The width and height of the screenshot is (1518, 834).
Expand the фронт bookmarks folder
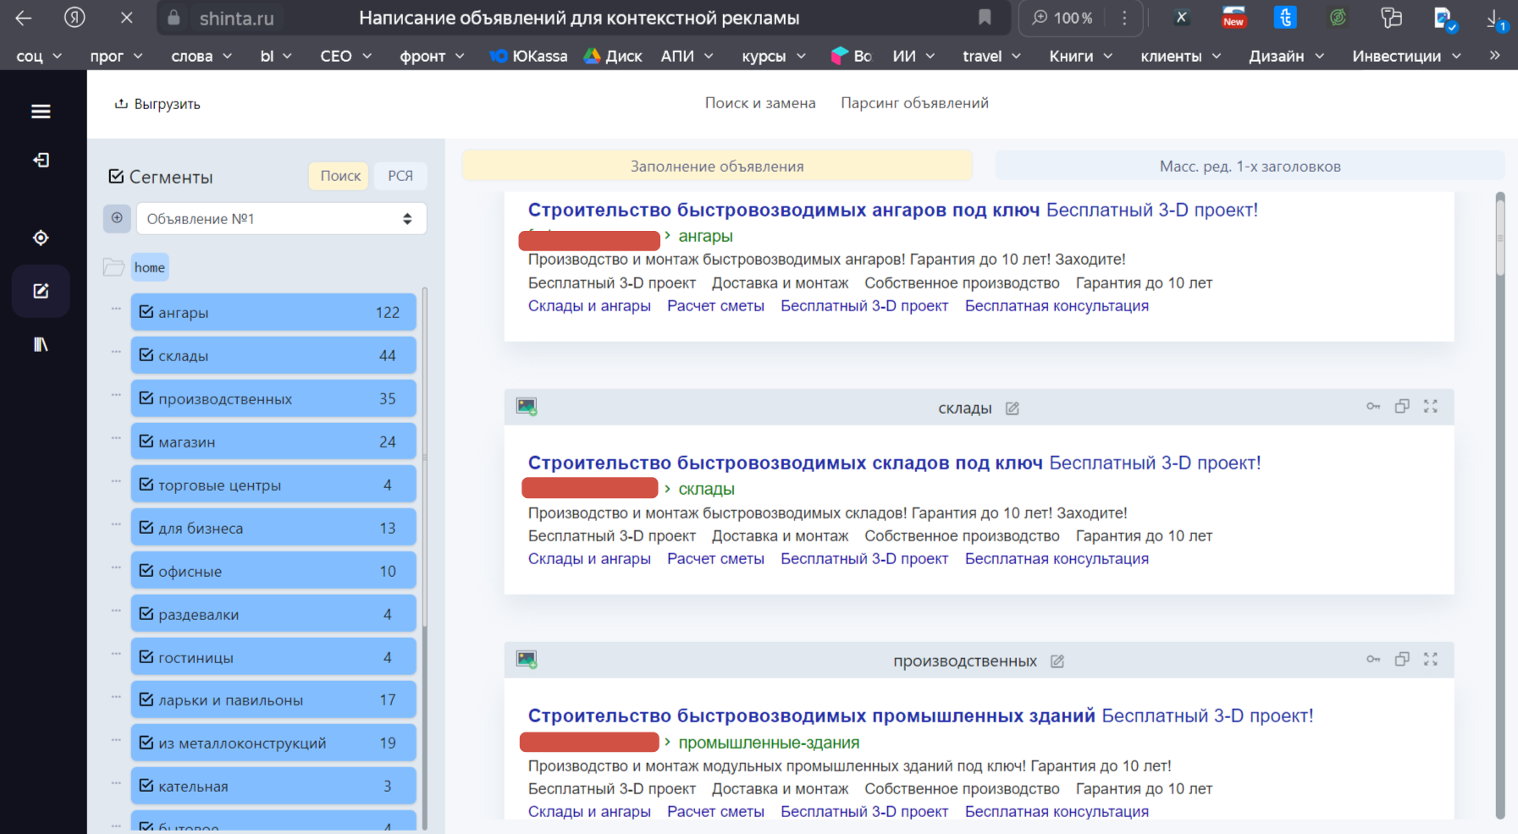click(x=432, y=56)
